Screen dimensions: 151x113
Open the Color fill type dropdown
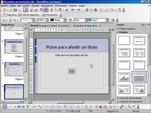pyautogui.click(x=86, y=20)
